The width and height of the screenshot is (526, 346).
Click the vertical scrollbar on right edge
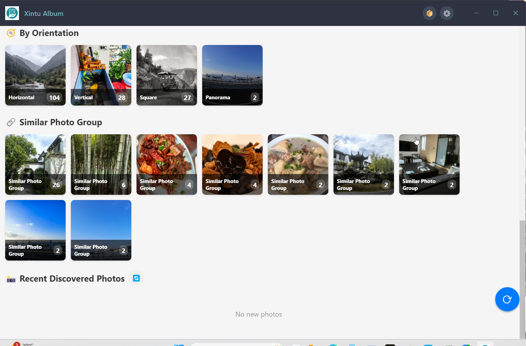pyautogui.click(x=523, y=277)
